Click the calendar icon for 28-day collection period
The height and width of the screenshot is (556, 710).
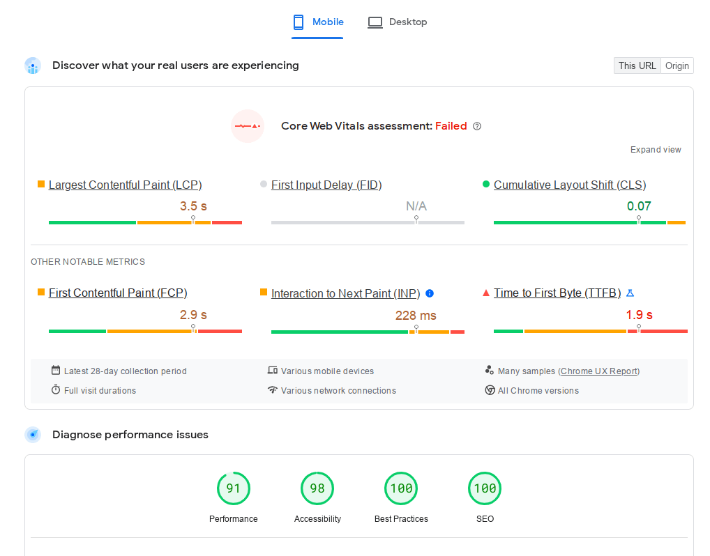[x=56, y=371]
